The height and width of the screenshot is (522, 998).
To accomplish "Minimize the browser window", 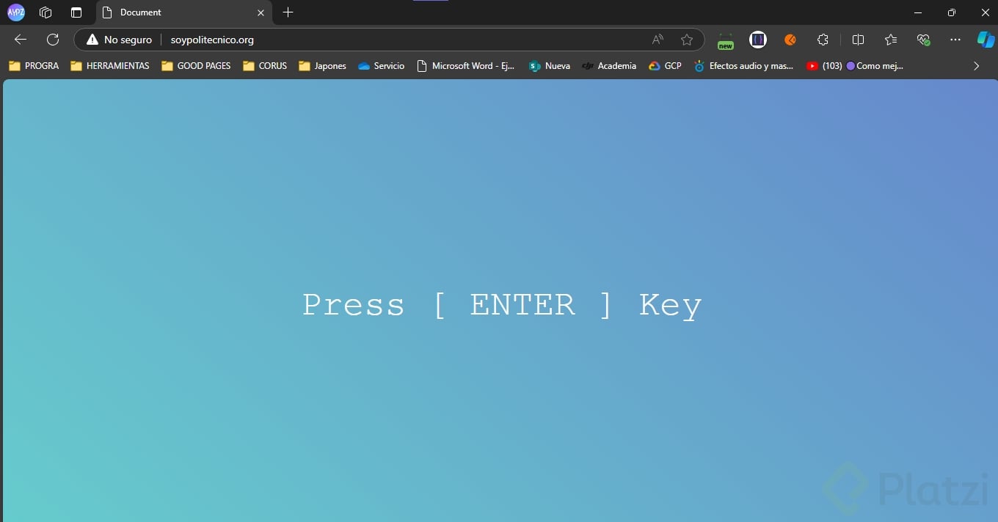I will (918, 12).
